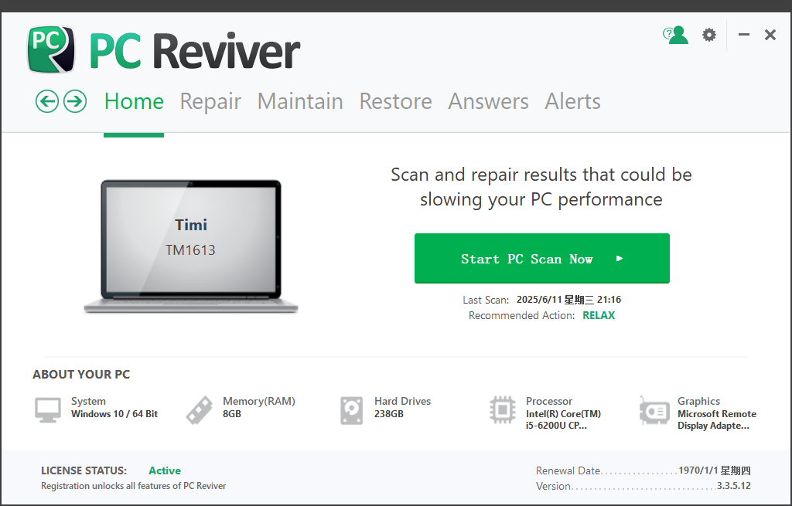Click the Renewal Date 1970/1/1 value

tap(714, 470)
